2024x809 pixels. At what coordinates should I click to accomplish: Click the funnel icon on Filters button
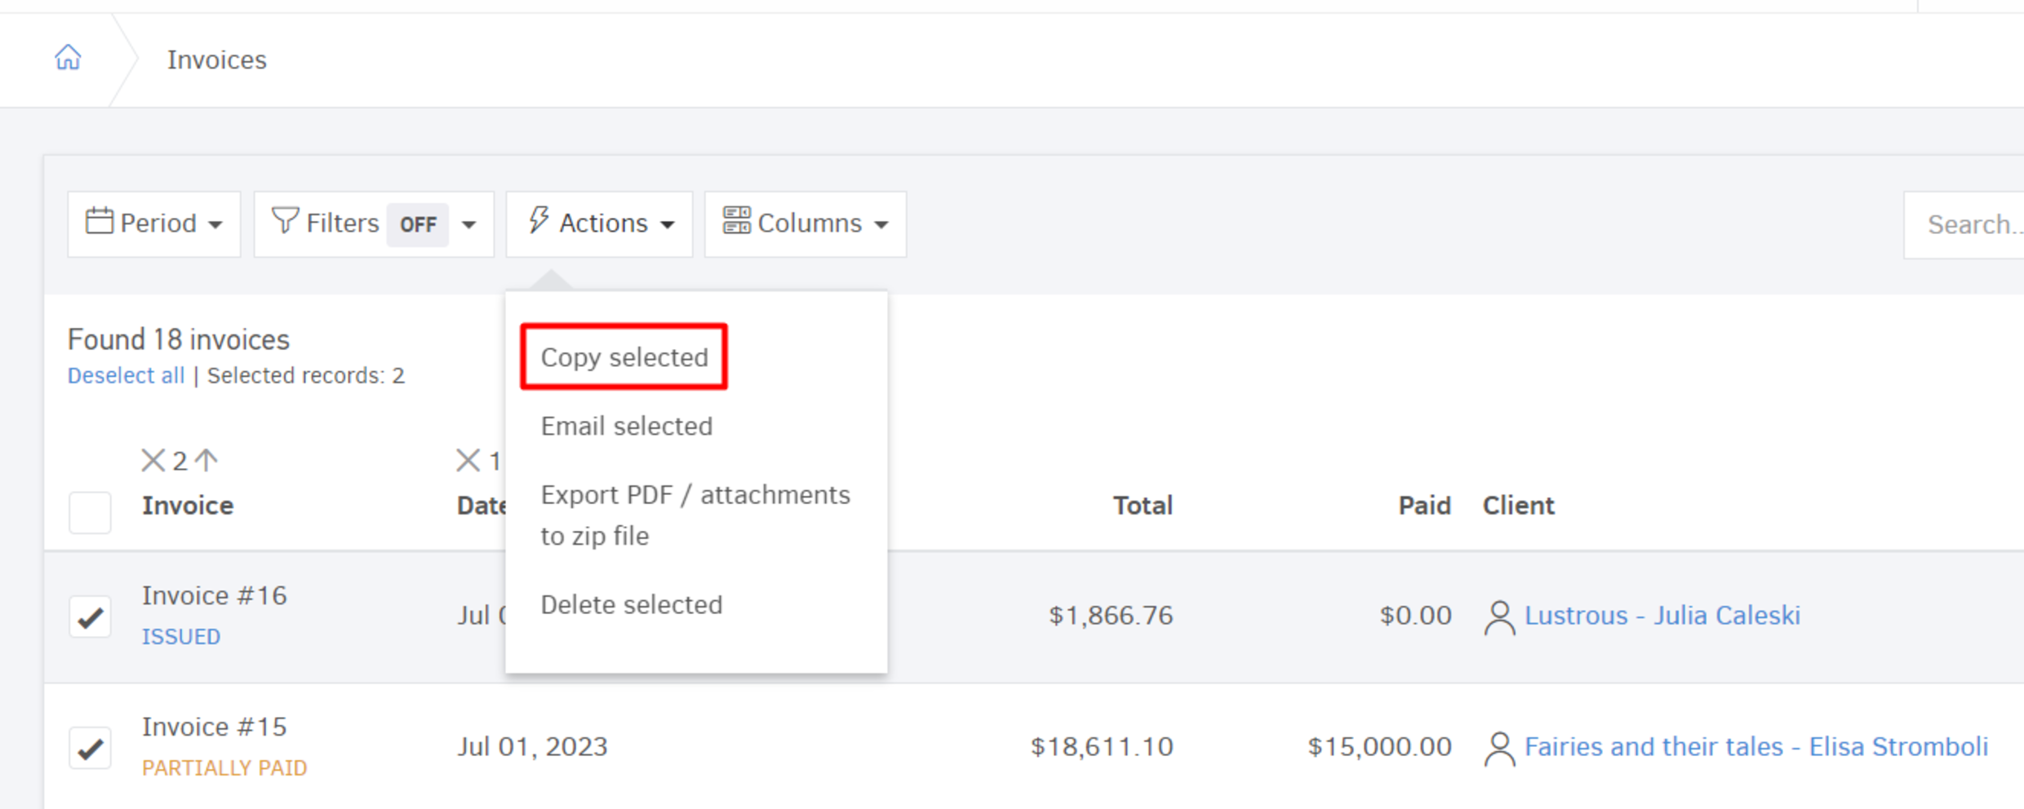(284, 220)
